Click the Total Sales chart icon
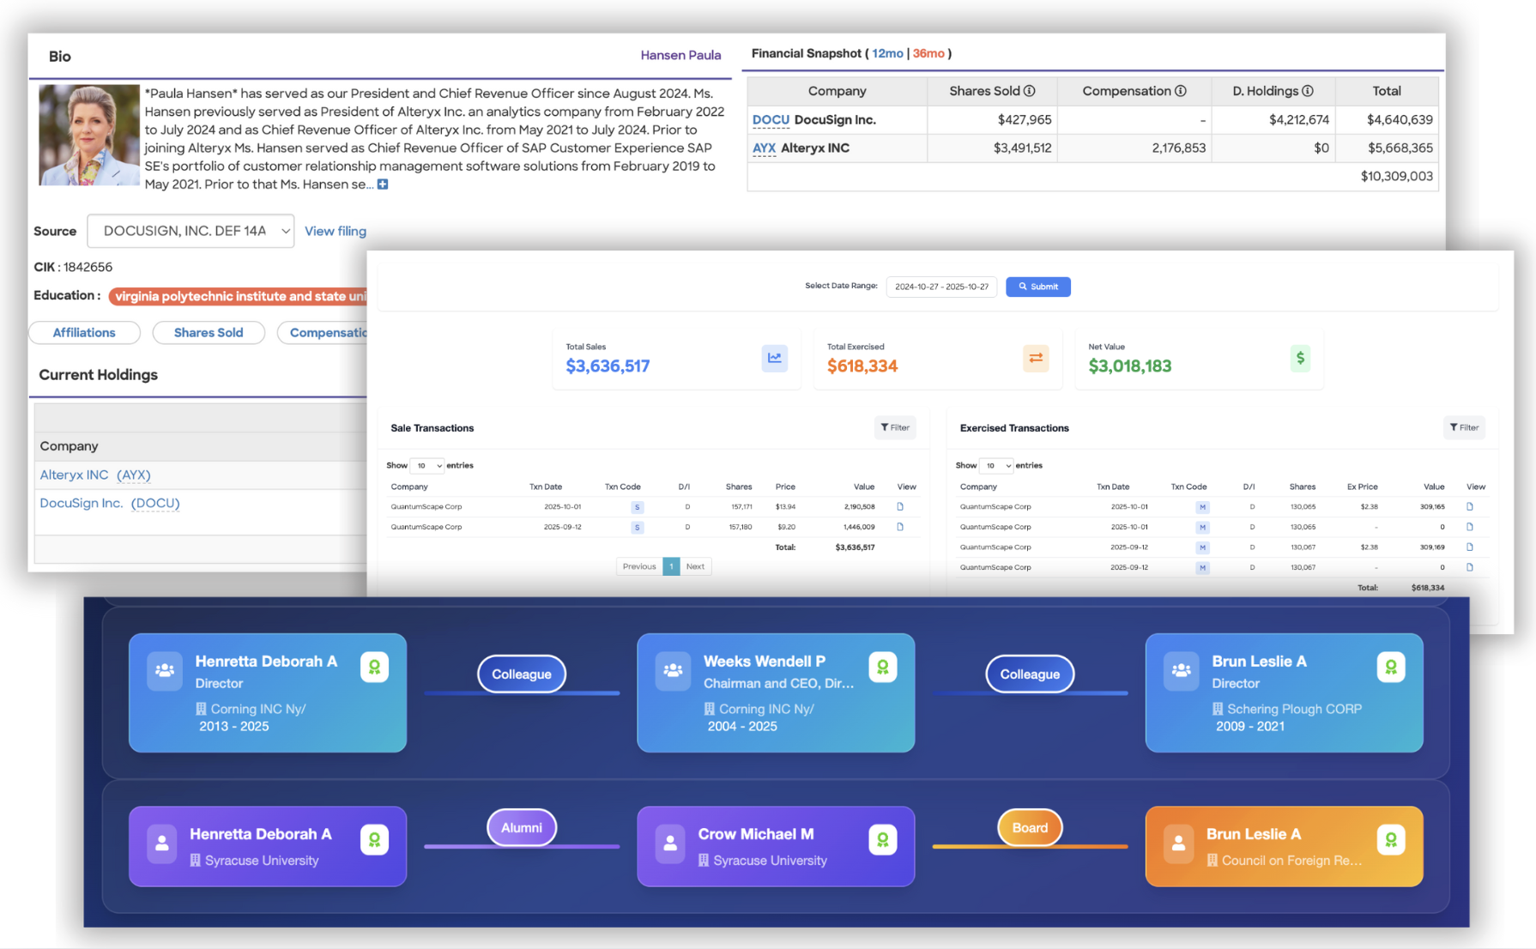Viewport: 1536px width, 949px height. coord(775,358)
